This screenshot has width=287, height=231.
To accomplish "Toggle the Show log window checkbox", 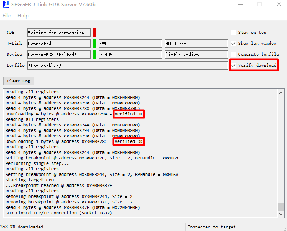I will click(233, 43).
